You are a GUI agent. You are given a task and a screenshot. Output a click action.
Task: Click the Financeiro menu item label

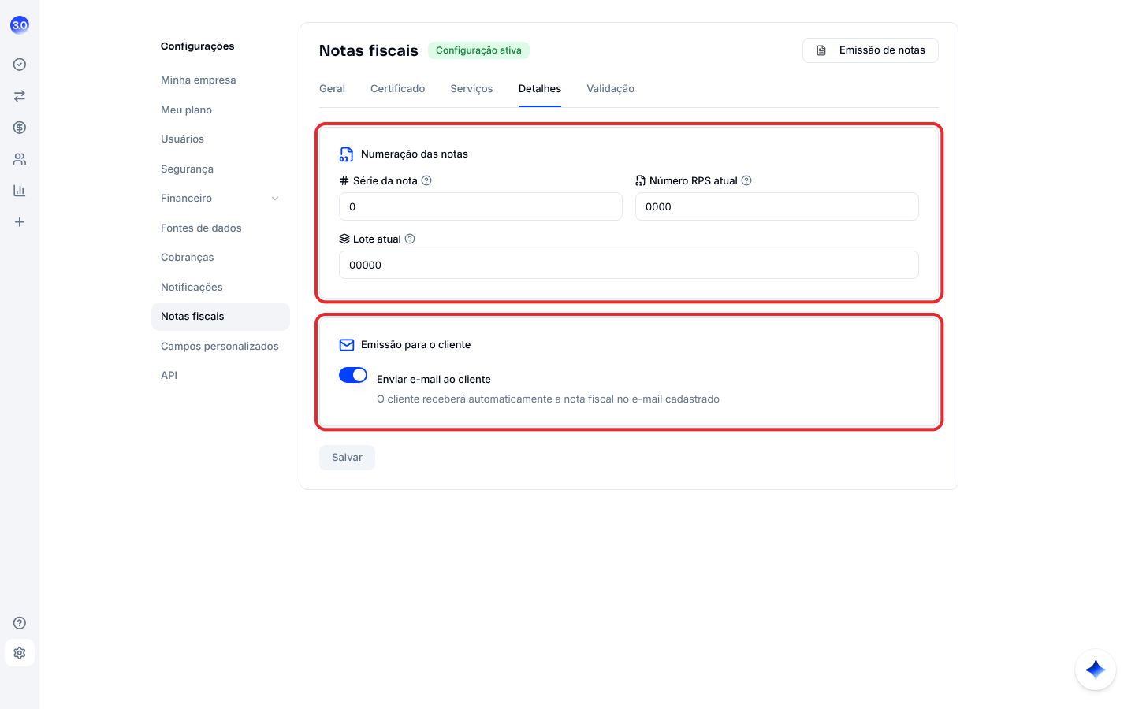(187, 199)
